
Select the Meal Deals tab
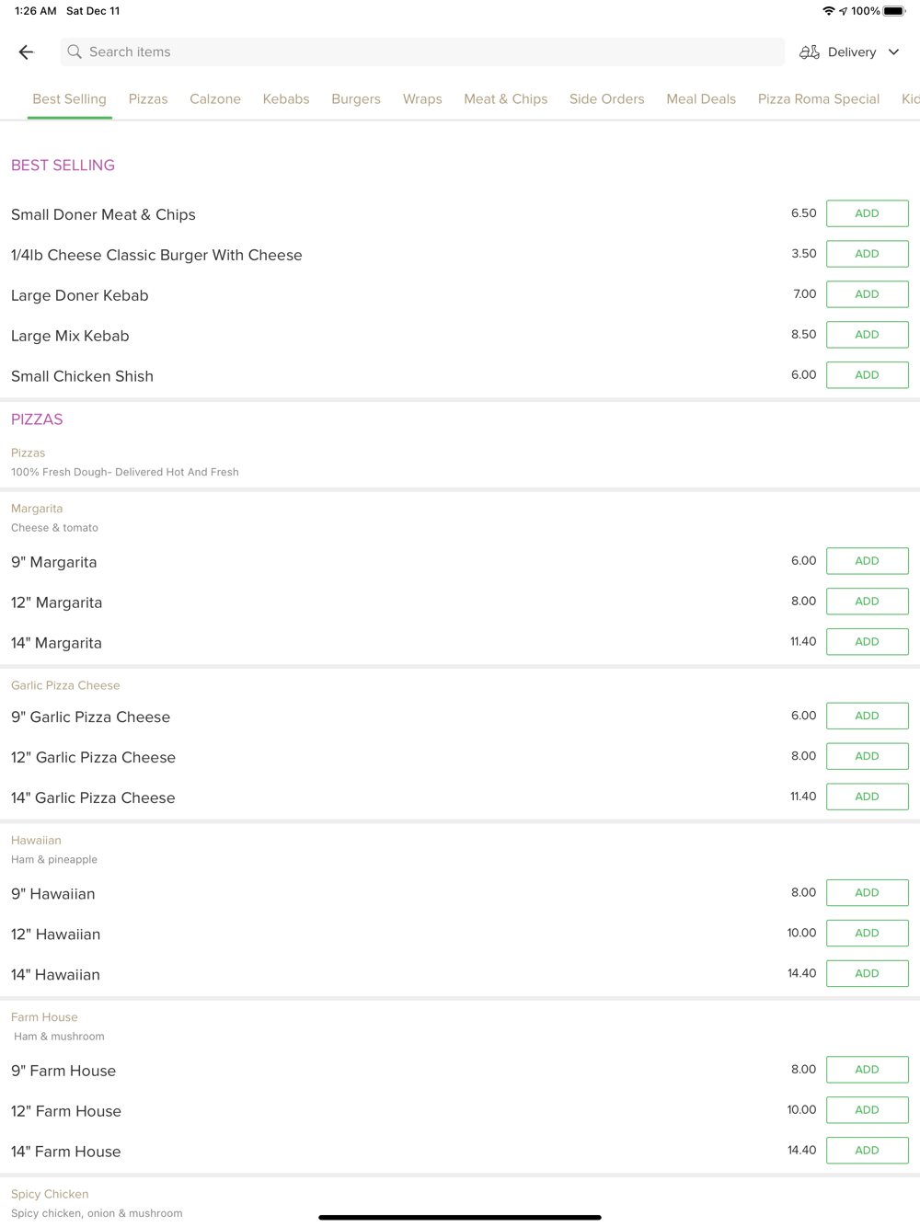pyautogui.click(x=701, y=99)
